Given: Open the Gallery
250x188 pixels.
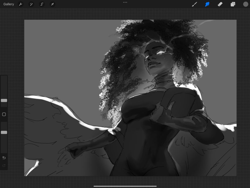Looking at the screenshot, I should click(8, 4).
